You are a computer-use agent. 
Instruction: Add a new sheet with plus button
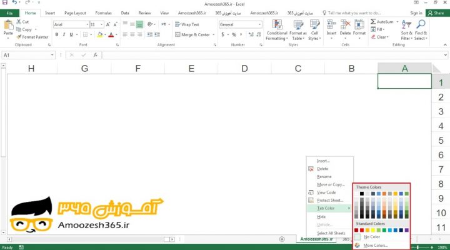[x=282, y=239]
